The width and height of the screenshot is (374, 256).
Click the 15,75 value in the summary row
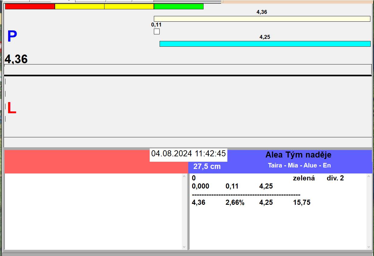point(302,202)
